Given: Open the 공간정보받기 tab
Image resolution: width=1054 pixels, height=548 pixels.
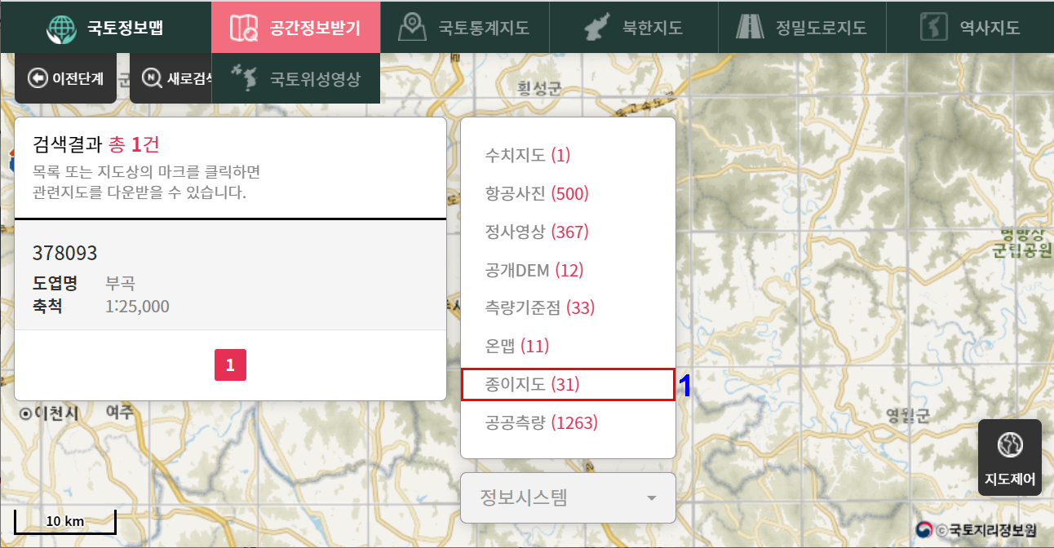Looking at the screenshot, I should click(295, 27).
